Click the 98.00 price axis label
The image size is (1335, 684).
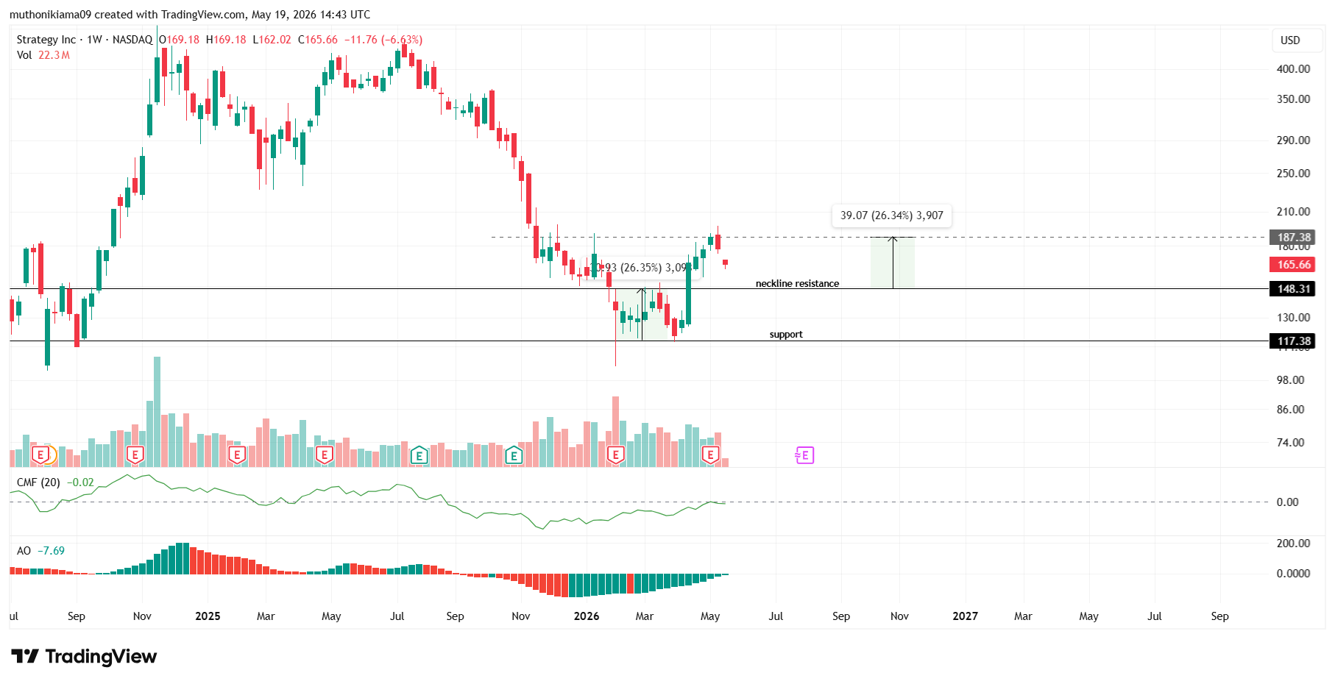point(1290,380)
